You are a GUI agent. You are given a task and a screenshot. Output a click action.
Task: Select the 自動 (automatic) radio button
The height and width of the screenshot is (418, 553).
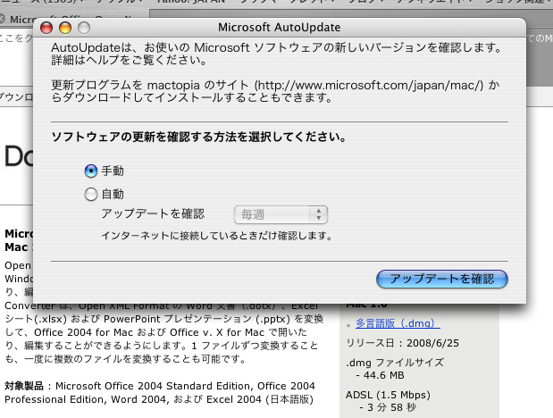coord(91,195)
